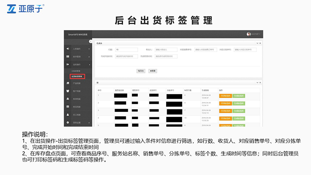This screenshot has width=311, height=175.
Task: Click green generate label code button in row 3
Action: tap(239, 111)
